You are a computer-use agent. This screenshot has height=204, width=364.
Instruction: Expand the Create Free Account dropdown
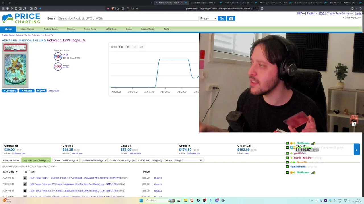[x=340, y=14]
